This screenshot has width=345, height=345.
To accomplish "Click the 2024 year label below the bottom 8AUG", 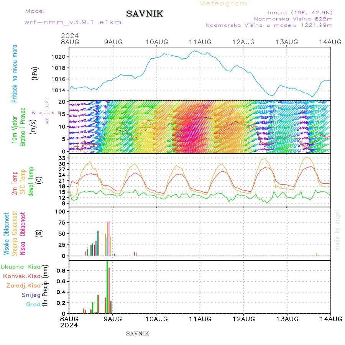I will coord(69,325).
